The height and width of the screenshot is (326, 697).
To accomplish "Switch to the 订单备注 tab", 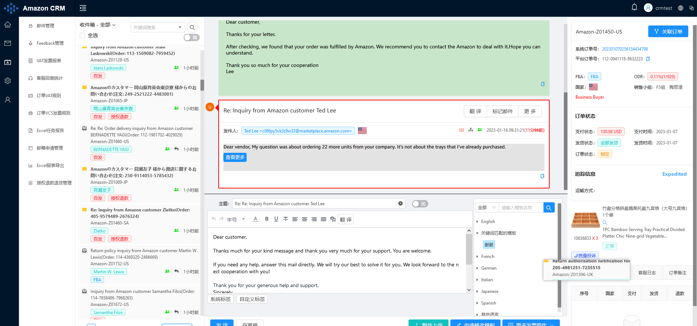I will (x=677, y=273).
